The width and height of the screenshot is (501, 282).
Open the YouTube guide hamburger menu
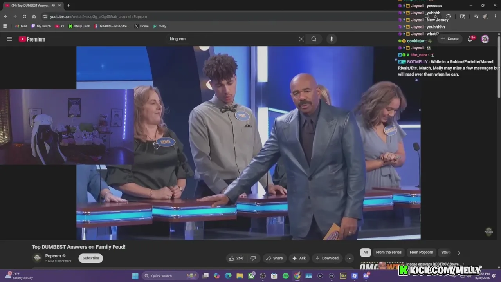[x=9, y=39]
